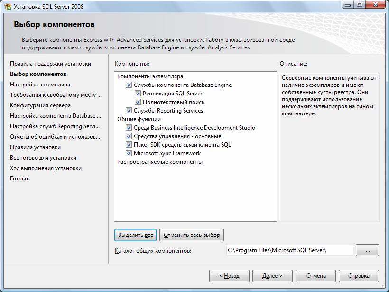Cancel the installation with Отмена
389x292 pixels.
click(315, 275)
